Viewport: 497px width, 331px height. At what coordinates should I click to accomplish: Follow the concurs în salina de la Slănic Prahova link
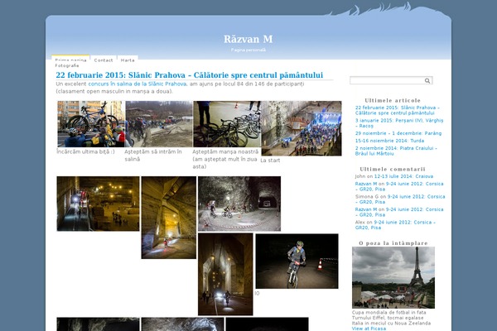138,84
